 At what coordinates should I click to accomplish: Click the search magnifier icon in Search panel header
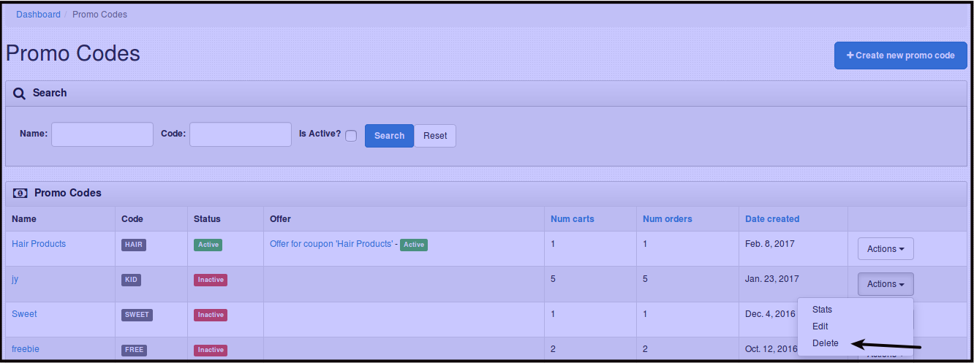20,93
